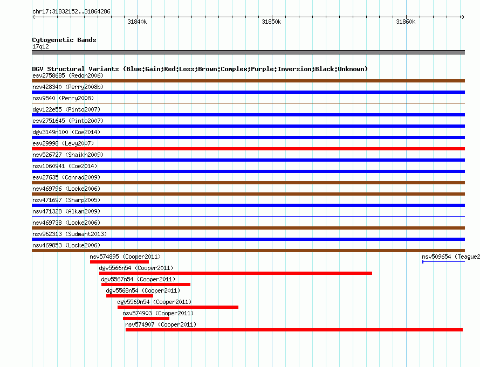Click the nsv574895 (Cooper2011) label
The width and height of the screenshot is (480, 367).
pyautogui.click(x=125, y=257)
